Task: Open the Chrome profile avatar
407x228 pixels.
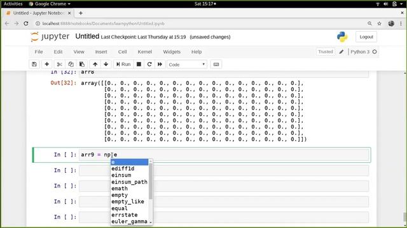Action: click(x=391, y=23)
